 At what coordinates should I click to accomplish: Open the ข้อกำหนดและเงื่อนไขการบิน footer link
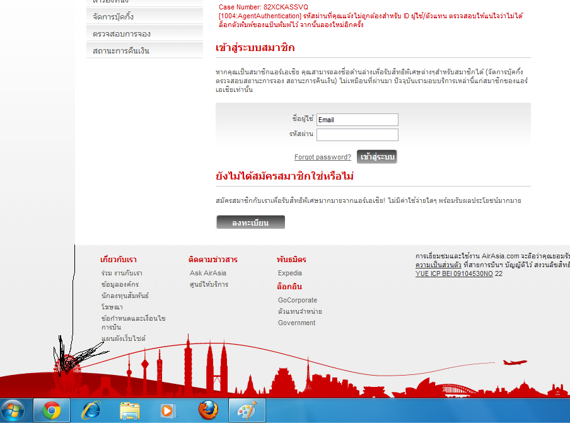(x=134, y=323)
